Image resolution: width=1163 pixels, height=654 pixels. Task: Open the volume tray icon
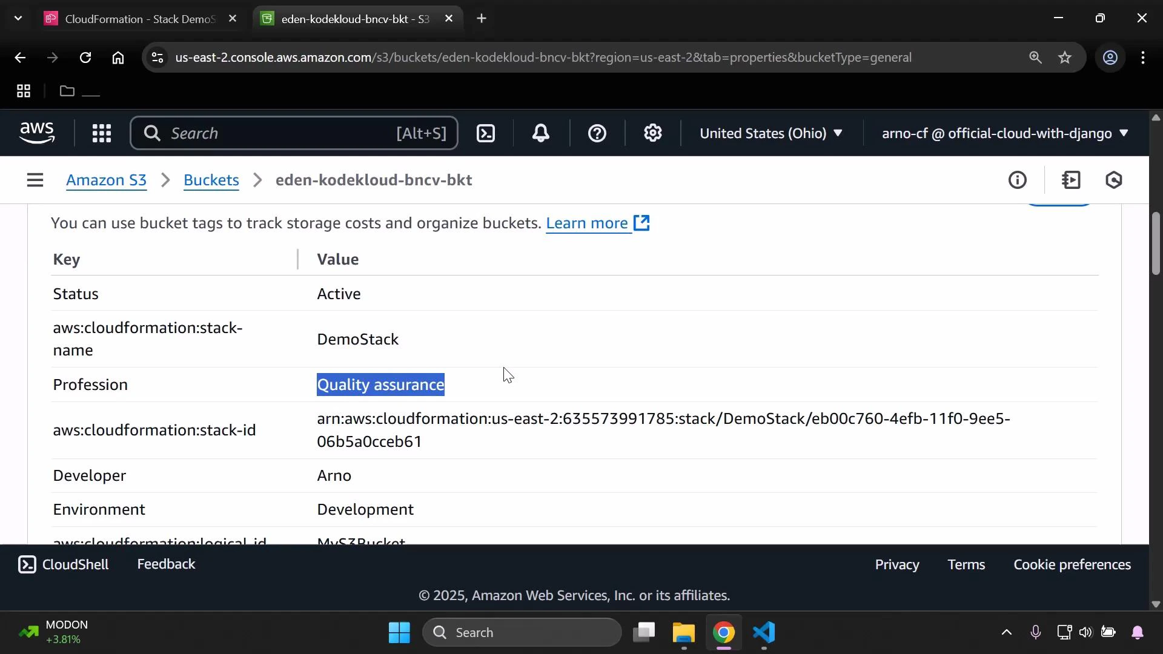pyautogui.click(x=1085, y=633)
